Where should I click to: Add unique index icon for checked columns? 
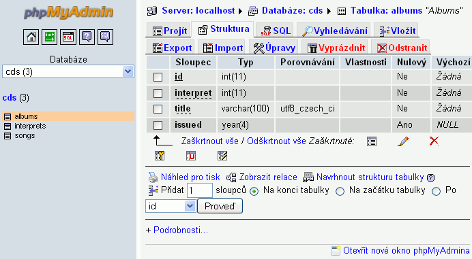[191, 156]
